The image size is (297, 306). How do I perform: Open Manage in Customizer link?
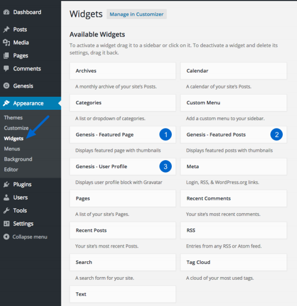pos(137,14)
